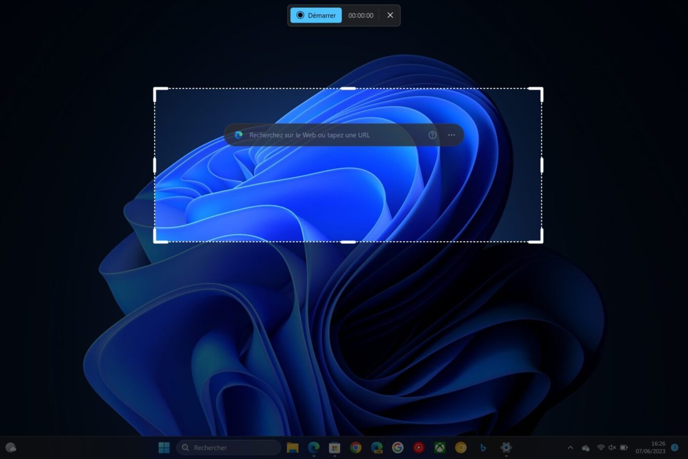Open the help icon in Edge search bar
688x459 pixels.
pos(433,135)
